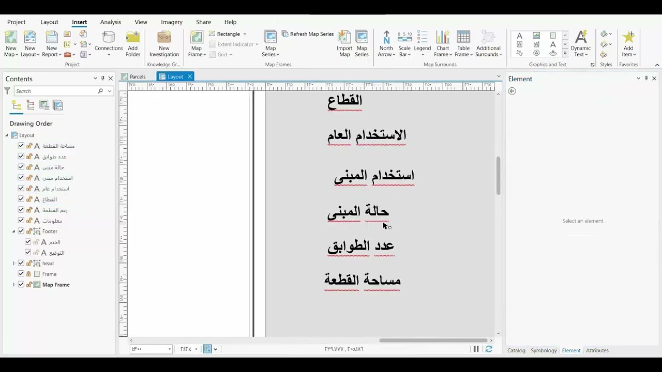Switch to the Imagery ribbon tab

pyautogui.click(x=171, y=22)
